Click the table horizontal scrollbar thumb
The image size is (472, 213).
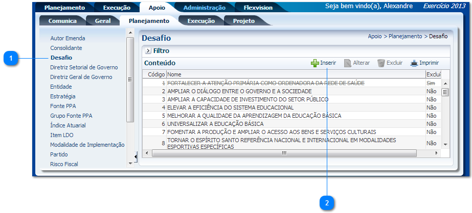(284, 153)
